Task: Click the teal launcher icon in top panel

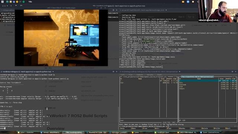Action: coord(7,2)
